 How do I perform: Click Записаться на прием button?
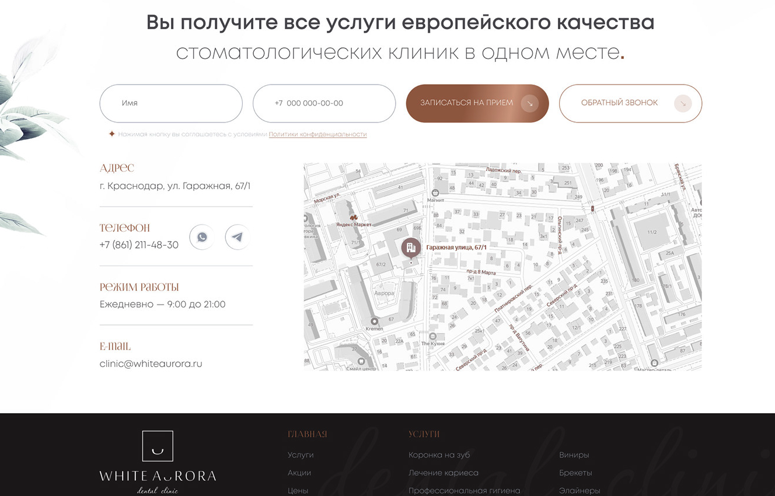477,103
